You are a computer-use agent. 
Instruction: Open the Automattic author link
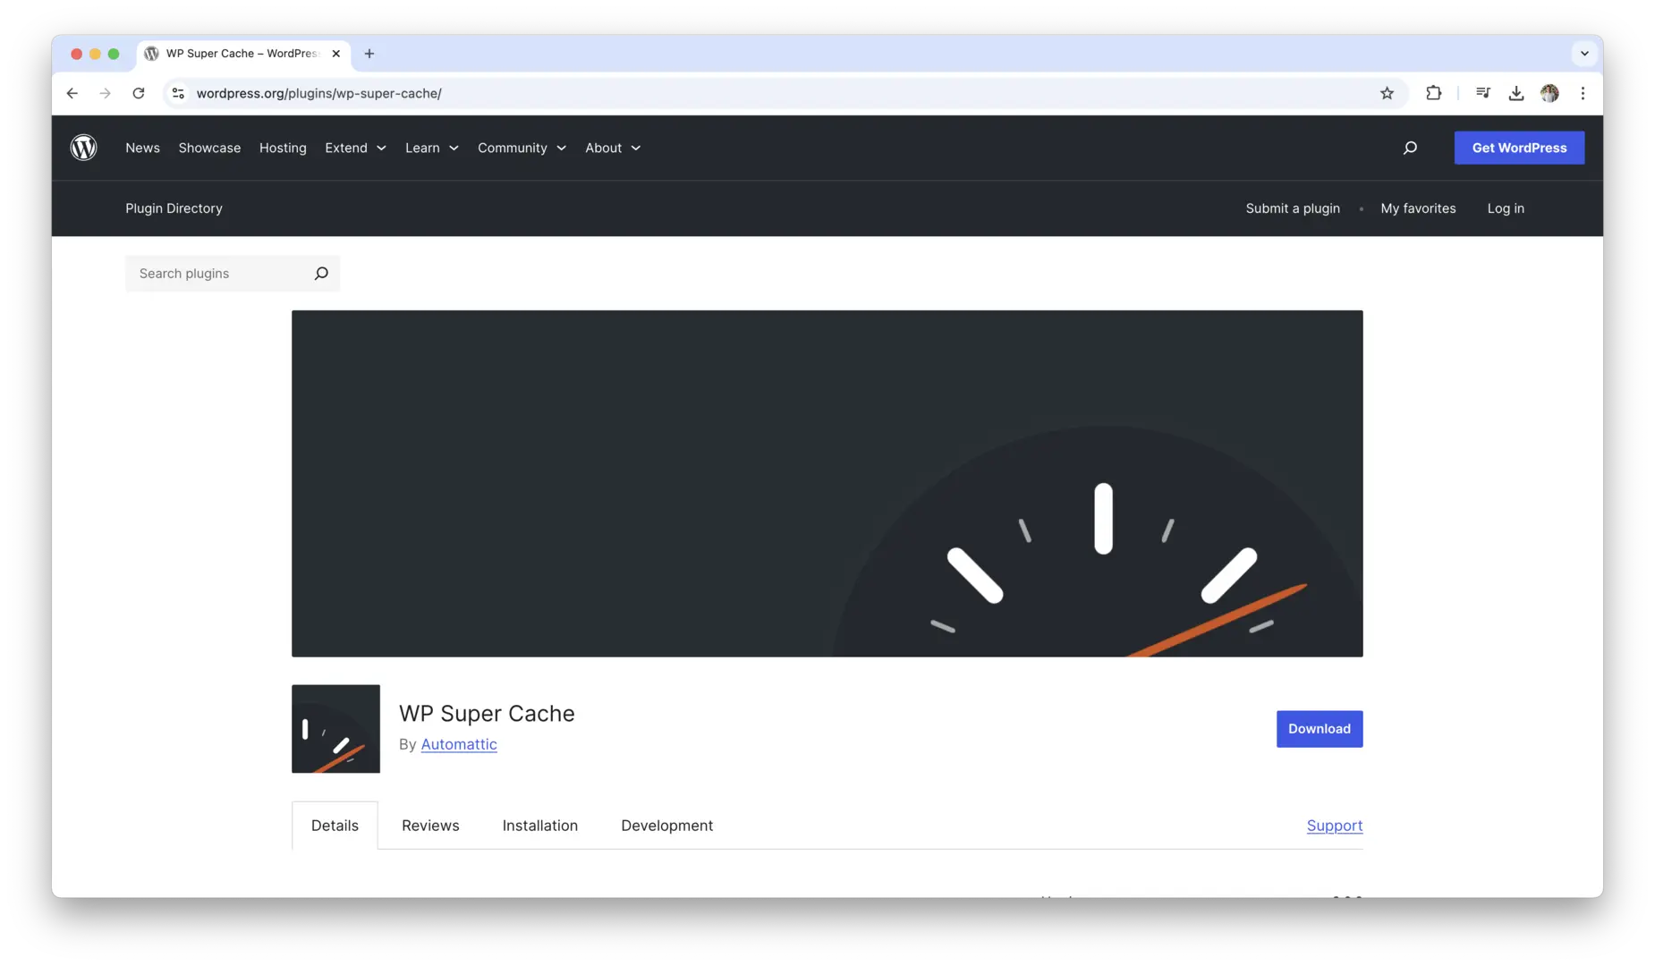(x=459, y=743)
